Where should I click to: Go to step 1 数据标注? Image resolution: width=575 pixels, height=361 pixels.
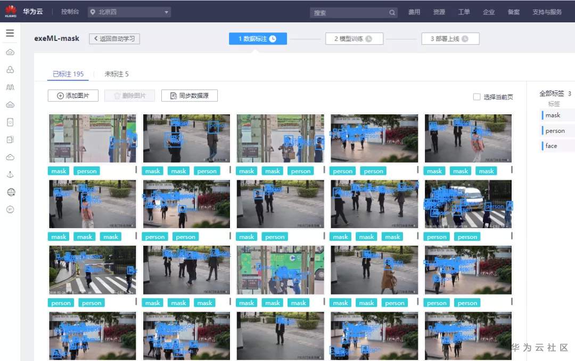pyautogui.click(x=258, y=39)
